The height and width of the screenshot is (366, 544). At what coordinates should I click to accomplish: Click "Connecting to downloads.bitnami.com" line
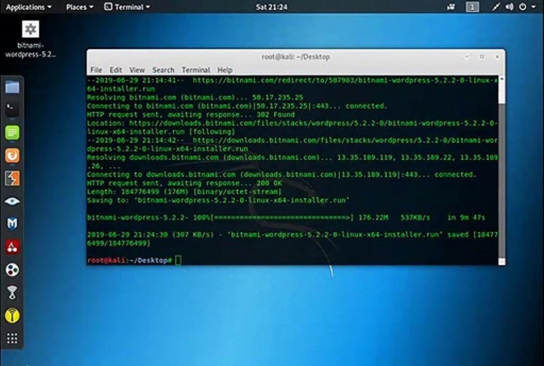282,174
